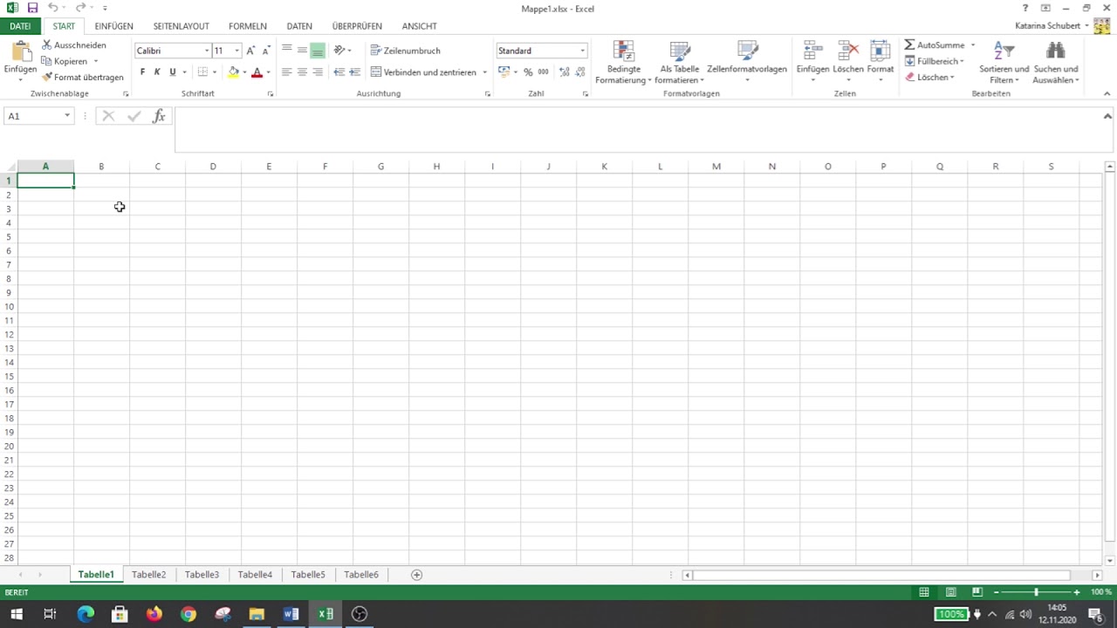Select sheet tab Tabelle3
Viewport: 1117px width, 628px height.
click(202, 575)
